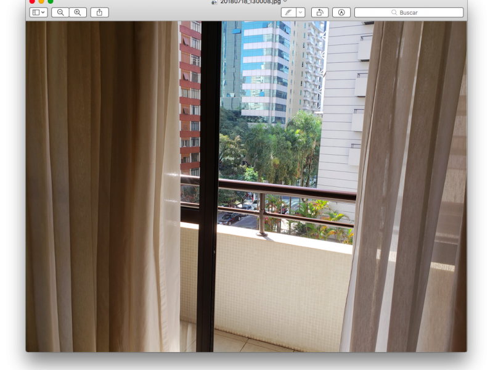The width and height of the screenshot is (493, 370).
Task: Zoom out of the photo
Action: click(x=60, y=12)
